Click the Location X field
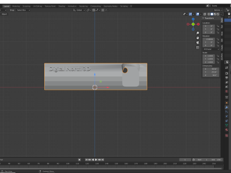Screen dimensions: 231x173 (209, 26)
